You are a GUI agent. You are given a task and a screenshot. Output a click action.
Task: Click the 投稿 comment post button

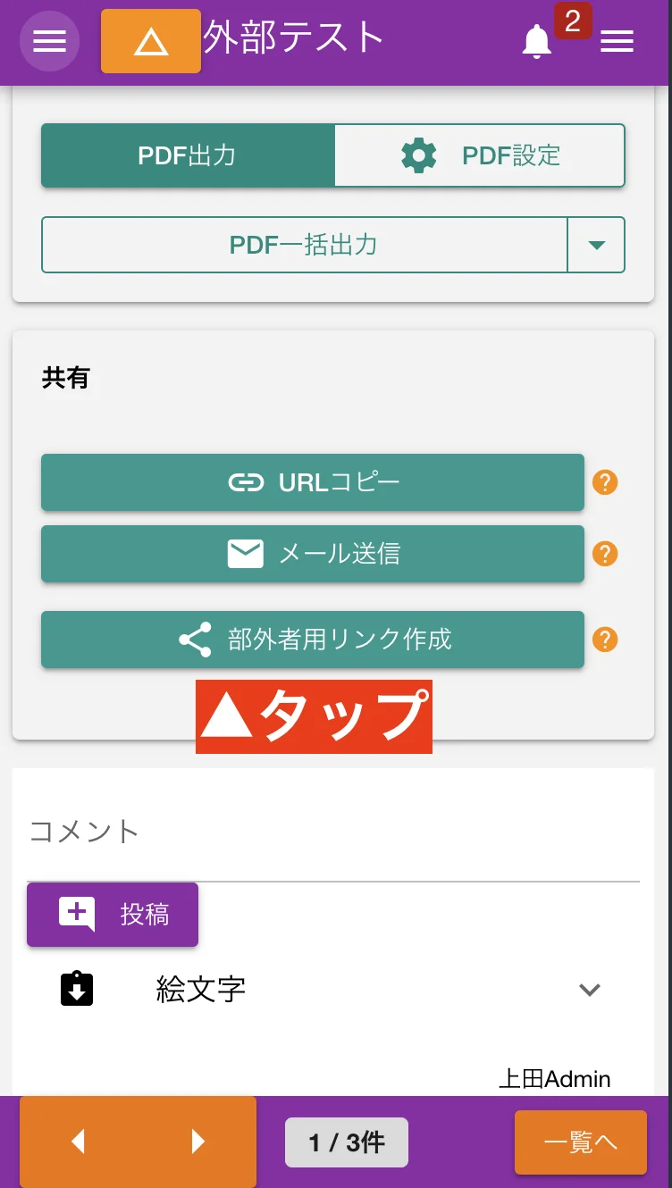[x=113, y=914]
